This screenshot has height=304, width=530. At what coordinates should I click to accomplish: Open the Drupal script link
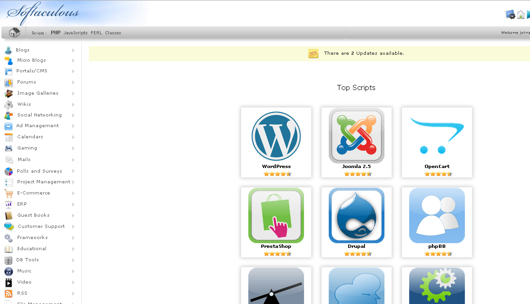click(356, 246)
